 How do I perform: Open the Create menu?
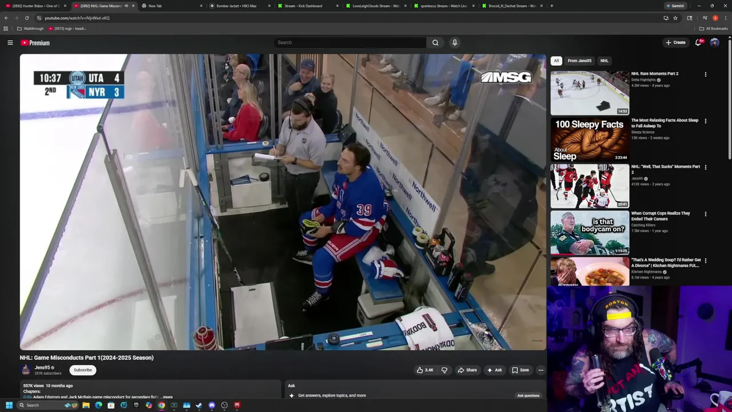pos(675,42)
